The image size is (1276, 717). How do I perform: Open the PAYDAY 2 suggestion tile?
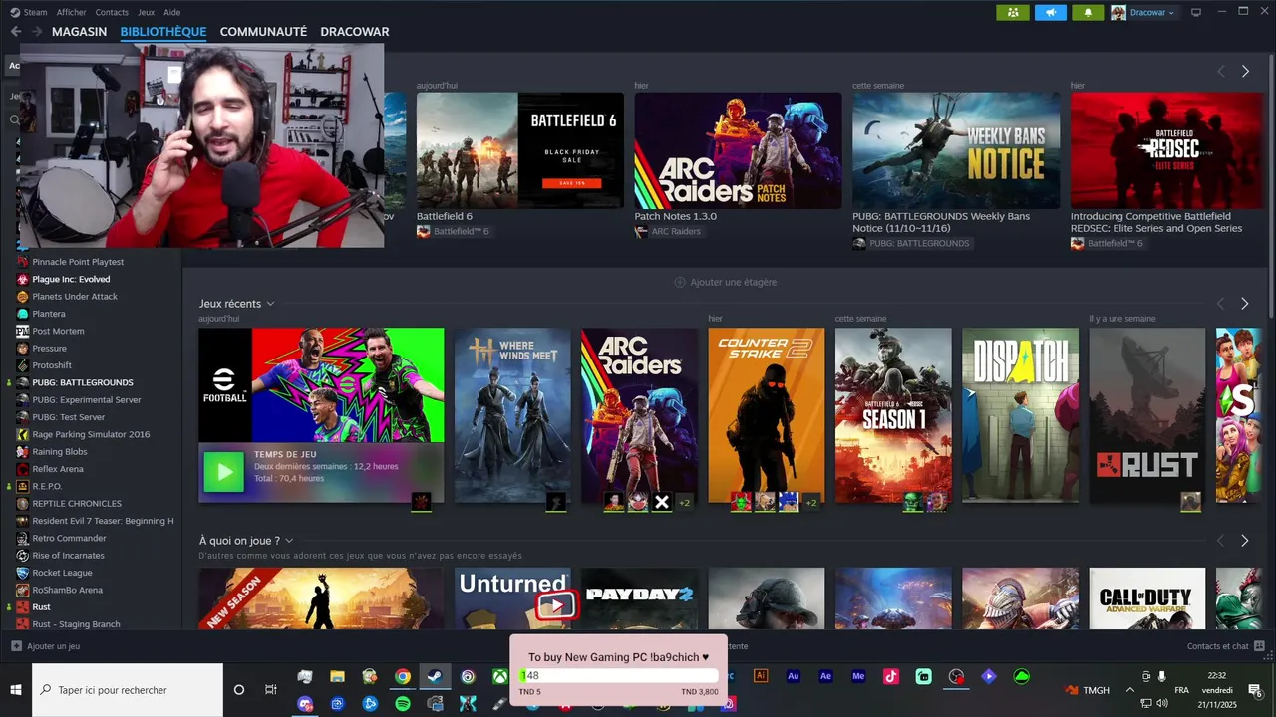coord(639,598)
